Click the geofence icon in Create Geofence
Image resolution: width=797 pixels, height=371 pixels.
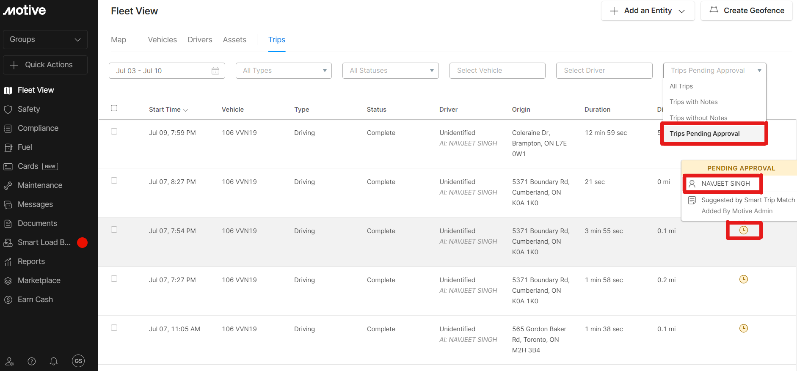(x=714, y=10)
